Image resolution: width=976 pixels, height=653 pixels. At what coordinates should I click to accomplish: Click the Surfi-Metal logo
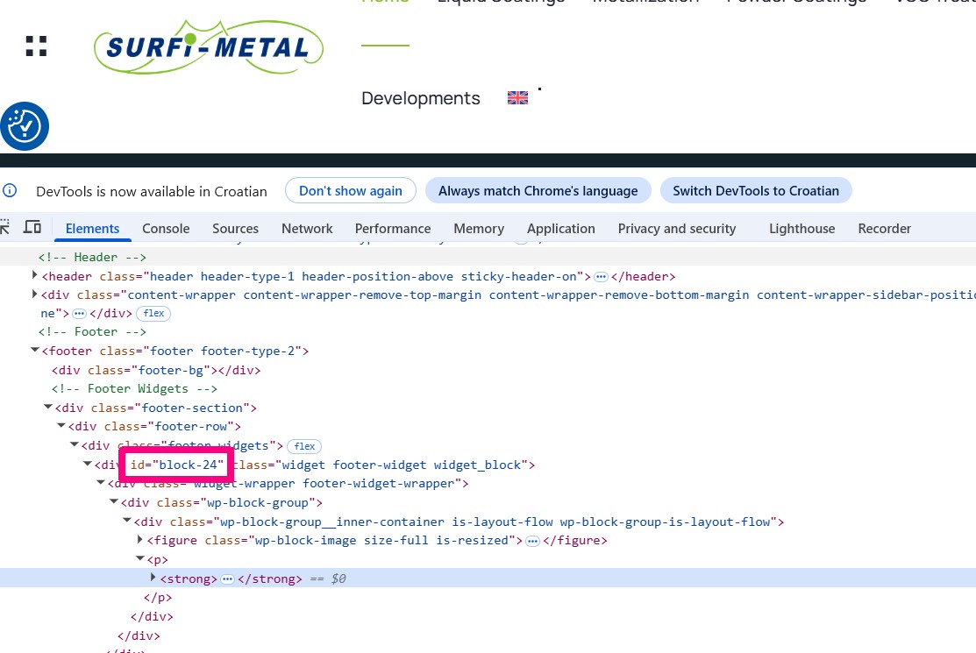click(x=209, y=47)
